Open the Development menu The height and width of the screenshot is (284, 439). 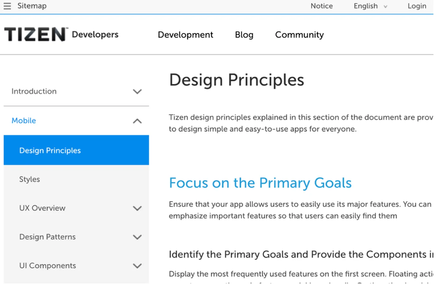click(185, 34)
